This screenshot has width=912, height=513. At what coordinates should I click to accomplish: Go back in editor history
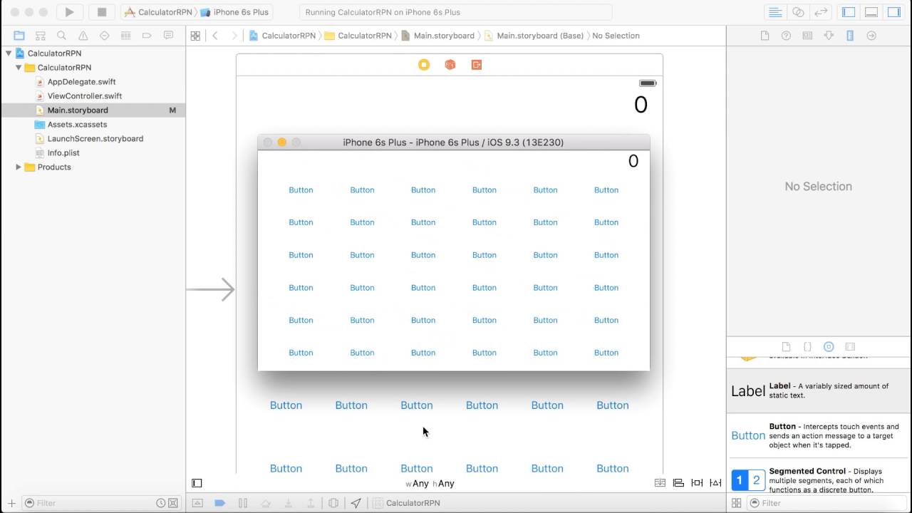pyautogui.click(x=215, y=36)
